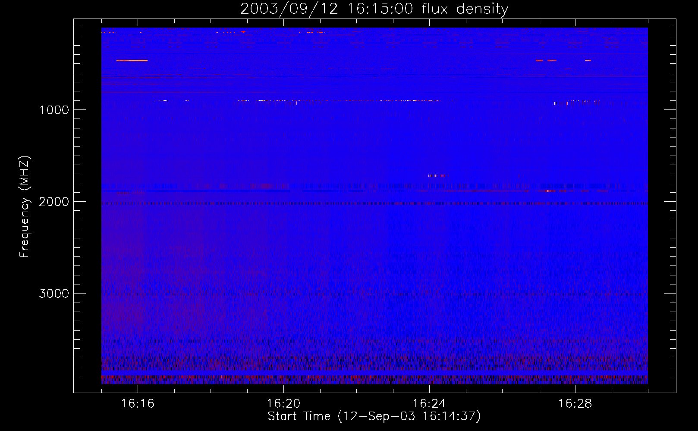
Task: Click the 16:16 time tick label
Action: tap(138, 403)
